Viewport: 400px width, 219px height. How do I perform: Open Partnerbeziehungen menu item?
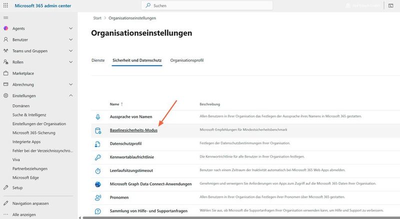30,168
